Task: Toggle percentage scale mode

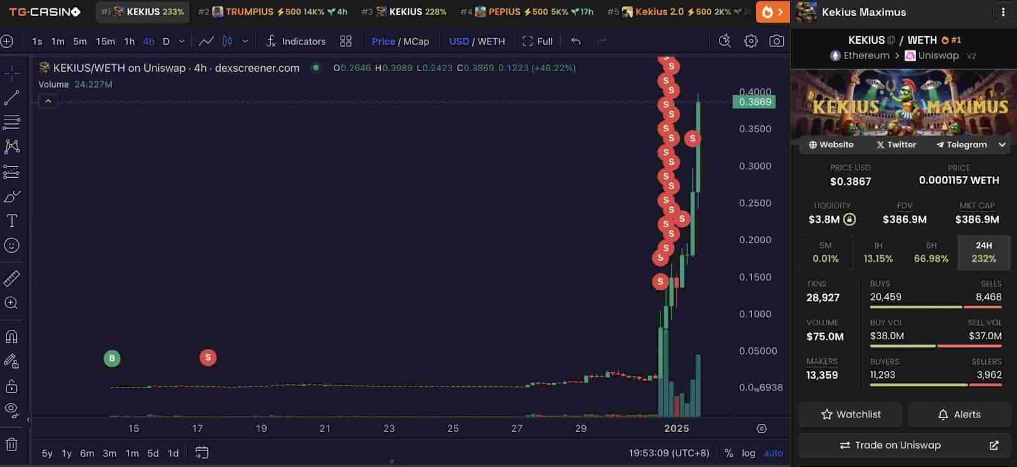Action: coord(728,453)
